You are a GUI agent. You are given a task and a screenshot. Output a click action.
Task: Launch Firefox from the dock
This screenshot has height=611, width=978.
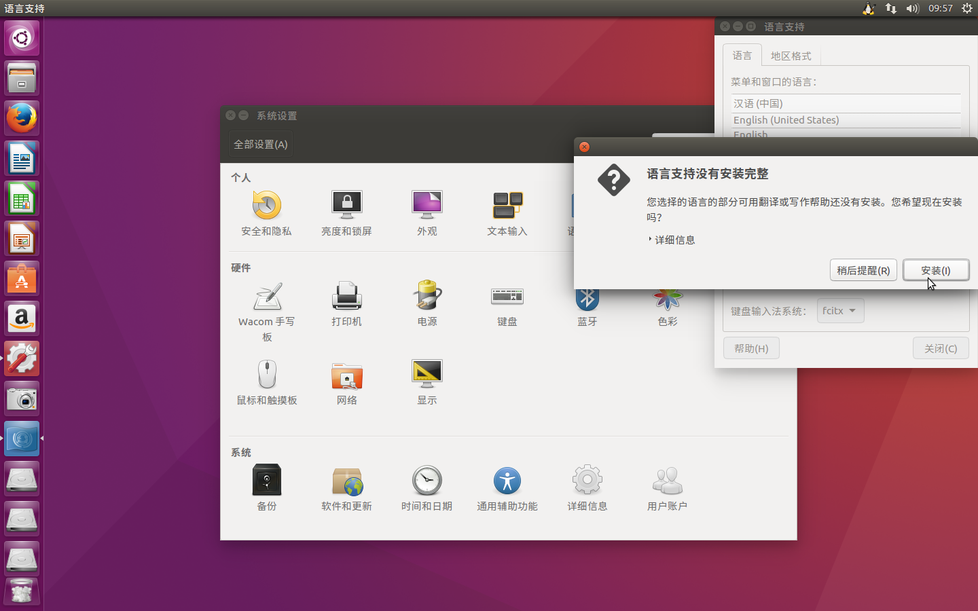pyautogui.click(x=21, y=117)
